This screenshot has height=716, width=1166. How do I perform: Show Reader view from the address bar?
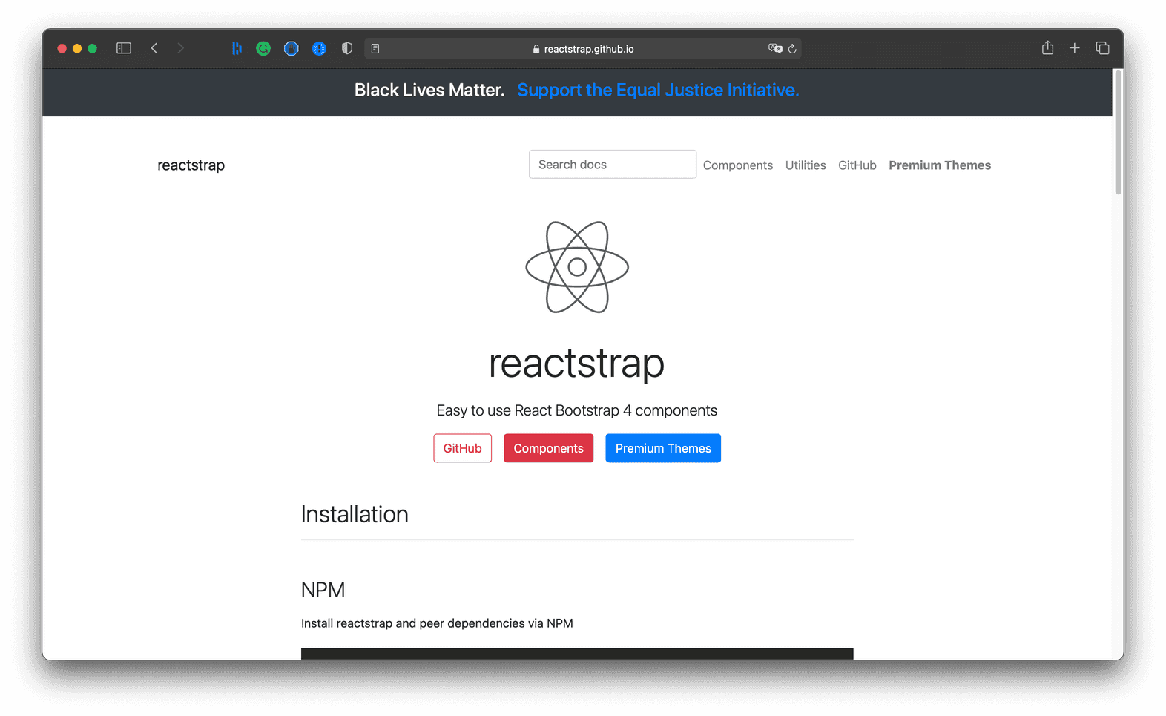click(375, 49)
